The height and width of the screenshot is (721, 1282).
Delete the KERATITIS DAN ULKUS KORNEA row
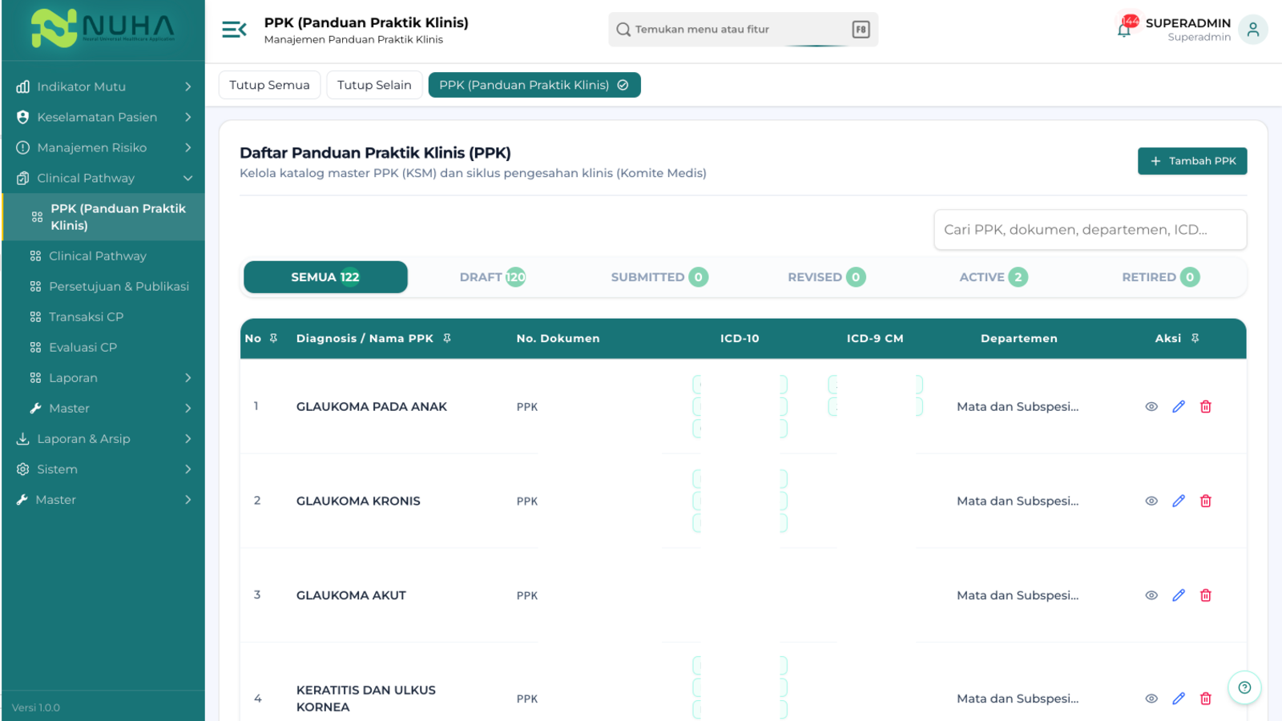[x=1206, y=699]
